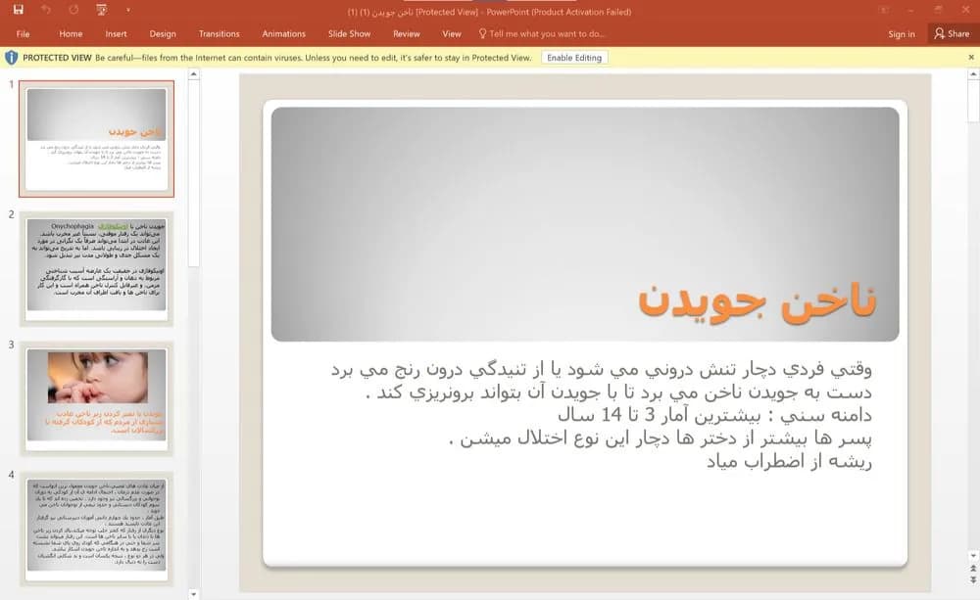This screenshot has width=980, height=600.
Task: Select slide 1 thumbnail
Action: (x=96, y=139)
